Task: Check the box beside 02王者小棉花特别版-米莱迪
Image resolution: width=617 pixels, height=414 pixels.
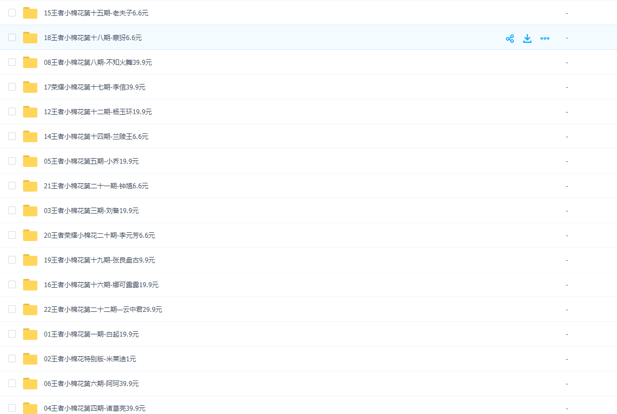Action: coord(12,359)
